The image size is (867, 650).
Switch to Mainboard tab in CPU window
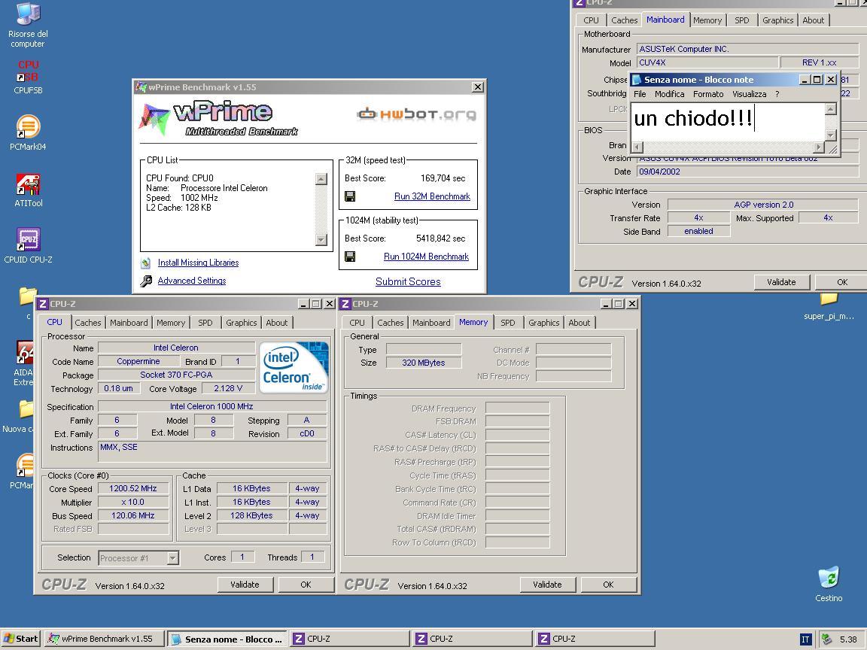[128, 323]
